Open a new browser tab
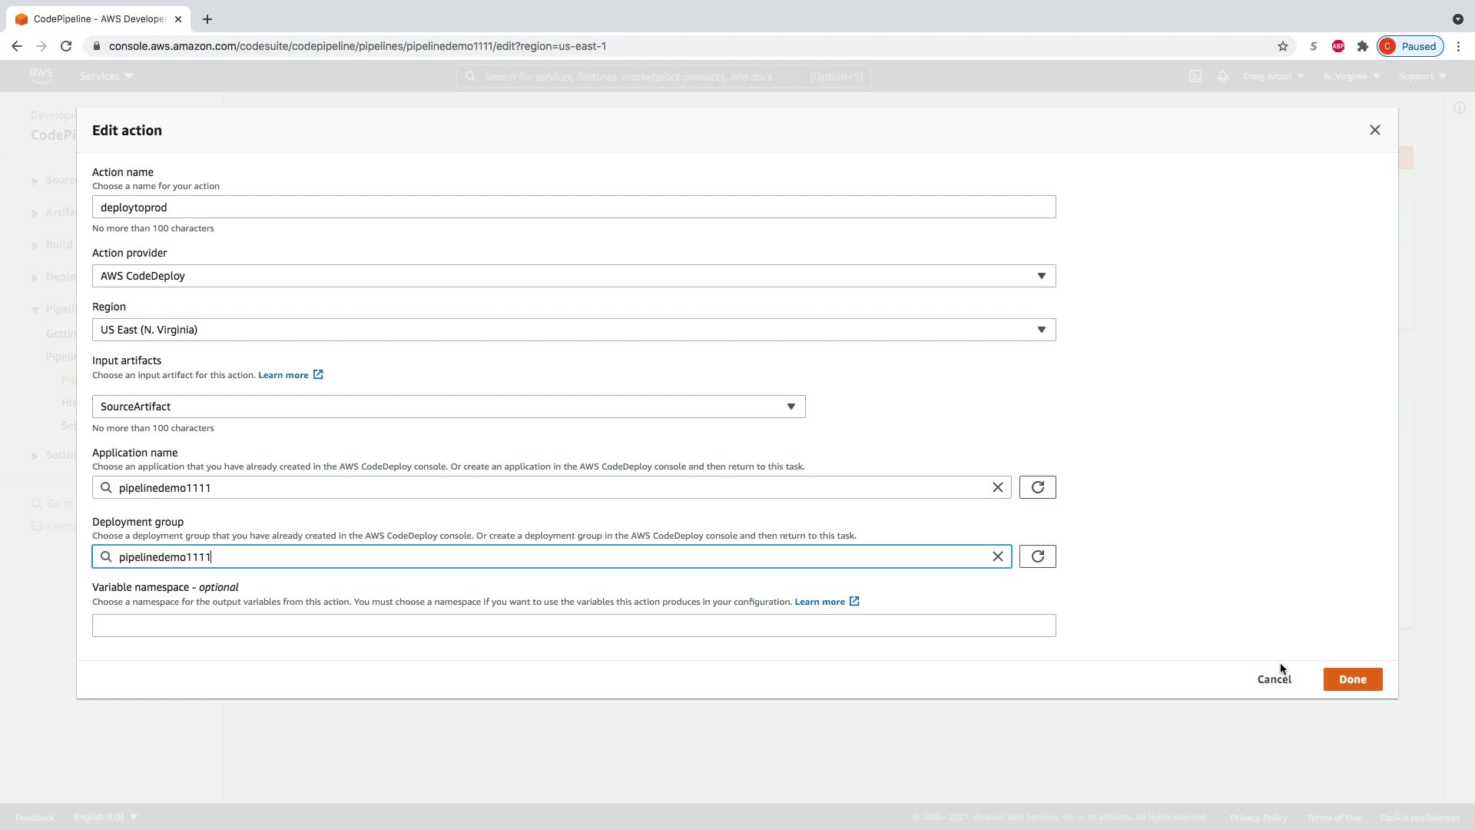The height and width of the screenshot is (830, 1475). coord(207,19)
